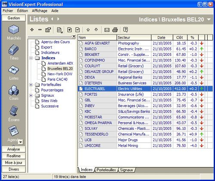Open the Écrans sidebar icon
Screen dimensions: 215x181
click(x=14, y=111)
